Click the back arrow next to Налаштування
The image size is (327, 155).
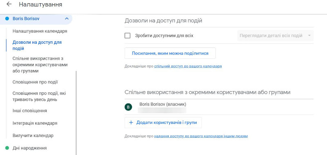[x=9, y=4]
